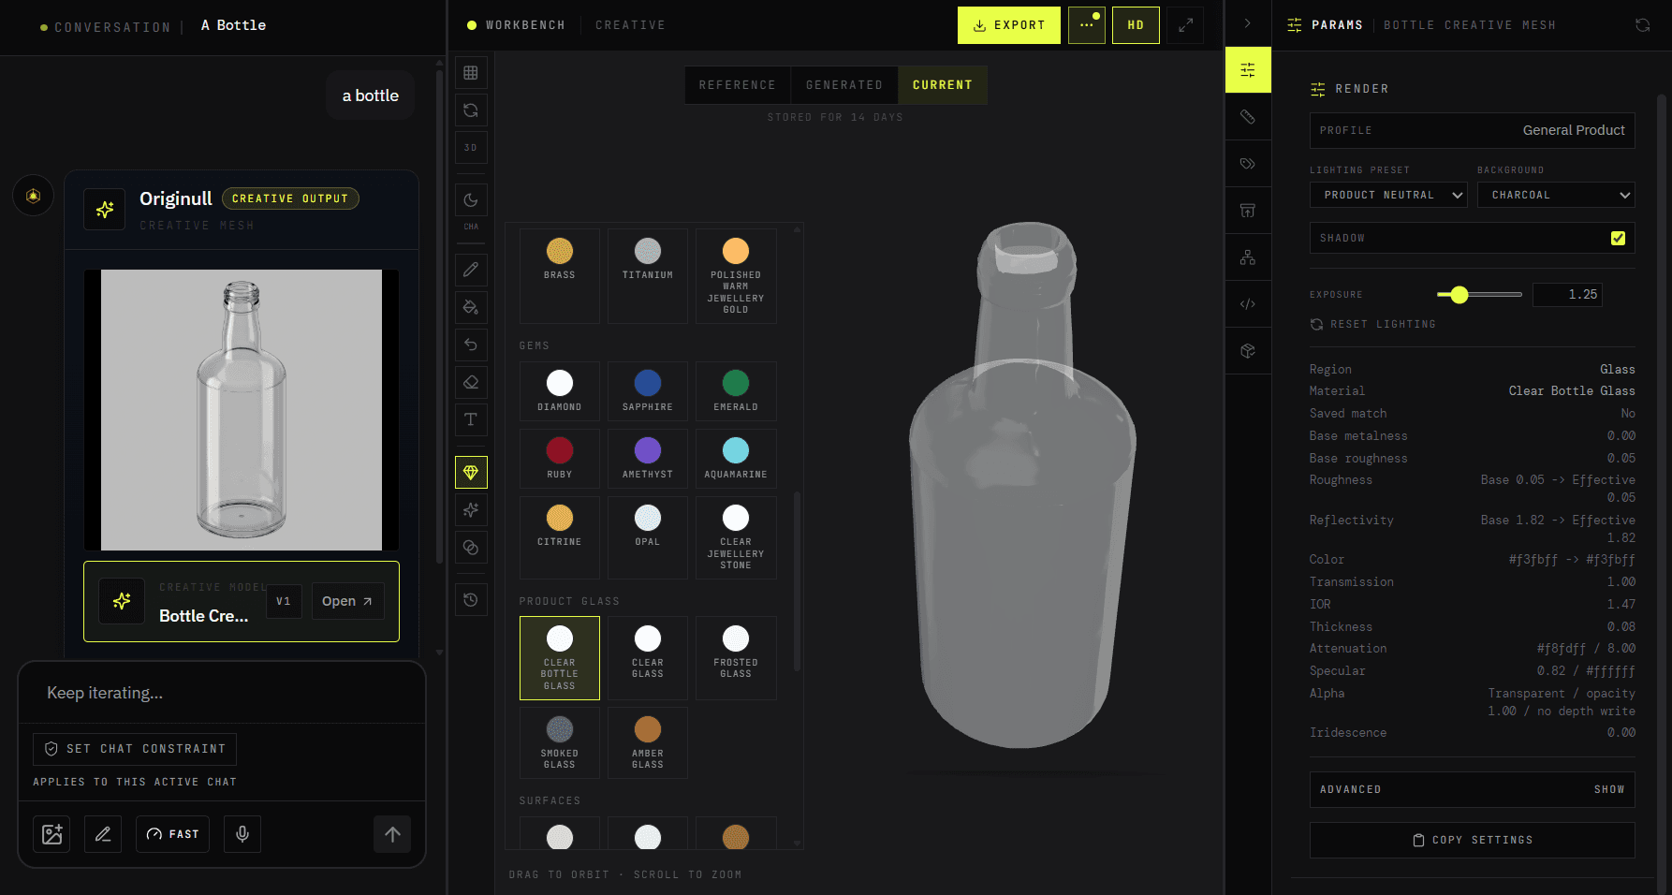Click the Originull avatar icon
Screen dimensions: 1672x895
click(34, 196)
